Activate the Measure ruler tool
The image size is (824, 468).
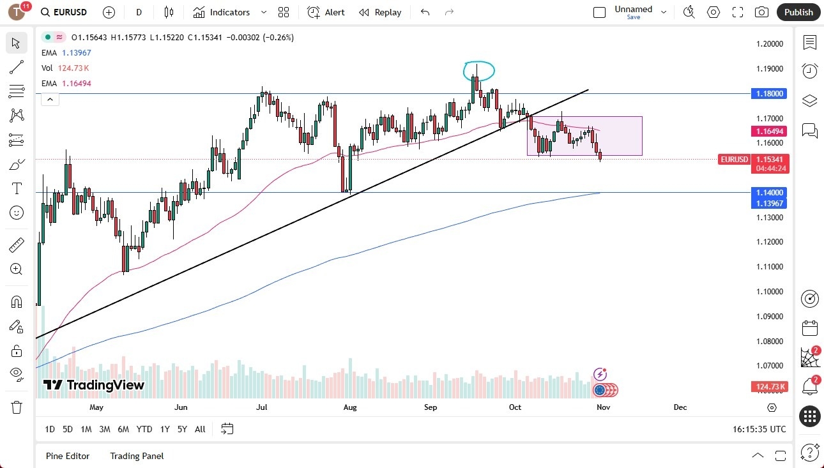point(16,245)
